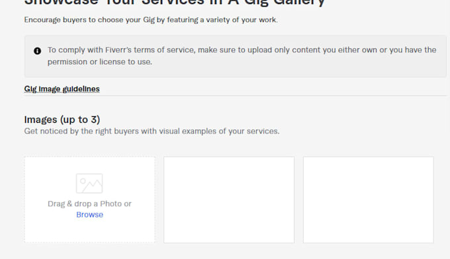Click the 'To comply with Fiverr's terms' notice line

coord(242,50)
